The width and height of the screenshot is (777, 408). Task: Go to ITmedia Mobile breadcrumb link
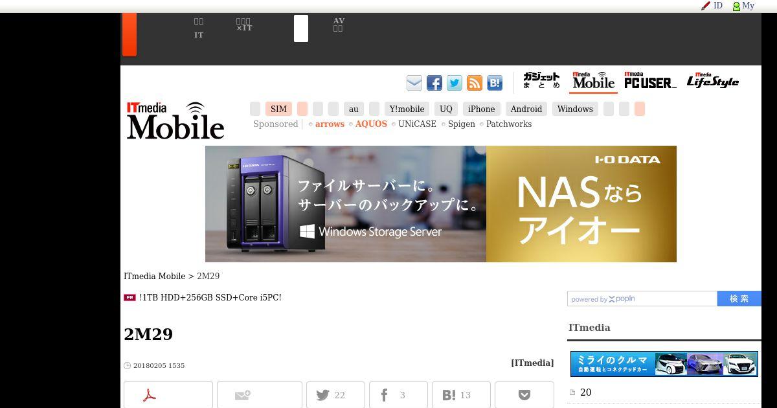155,277
